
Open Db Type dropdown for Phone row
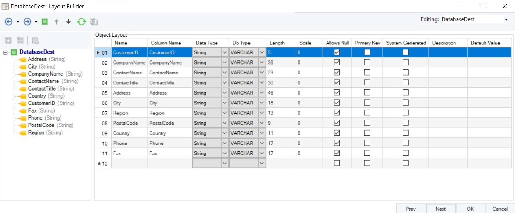[262, 143]
